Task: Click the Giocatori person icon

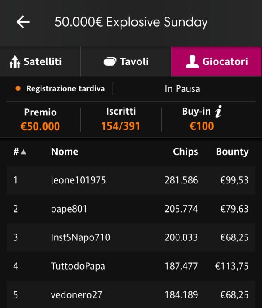Action: pyautogui.click(x=192, y=61)
